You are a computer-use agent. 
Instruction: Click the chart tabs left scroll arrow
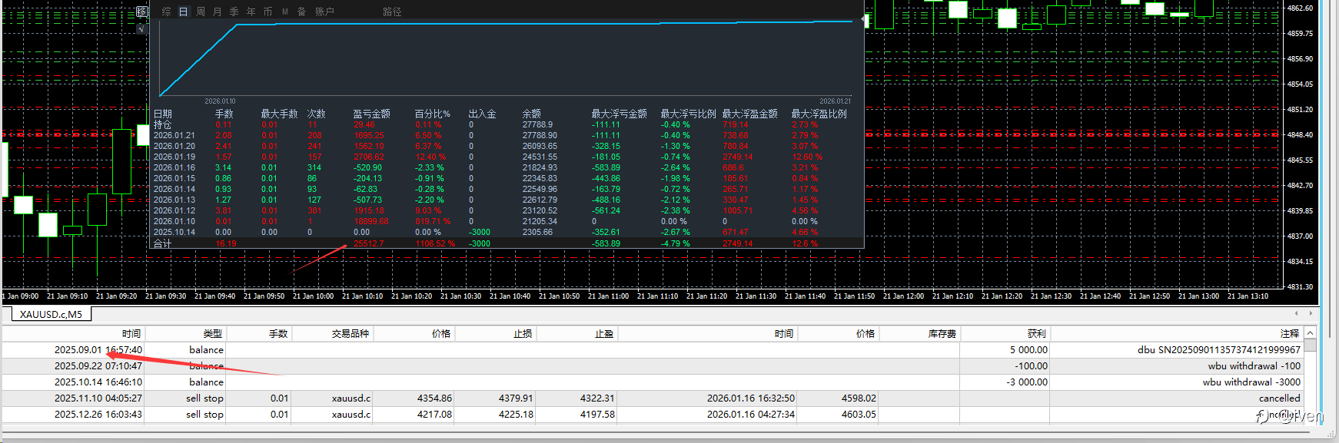[x=1297, y=313]
